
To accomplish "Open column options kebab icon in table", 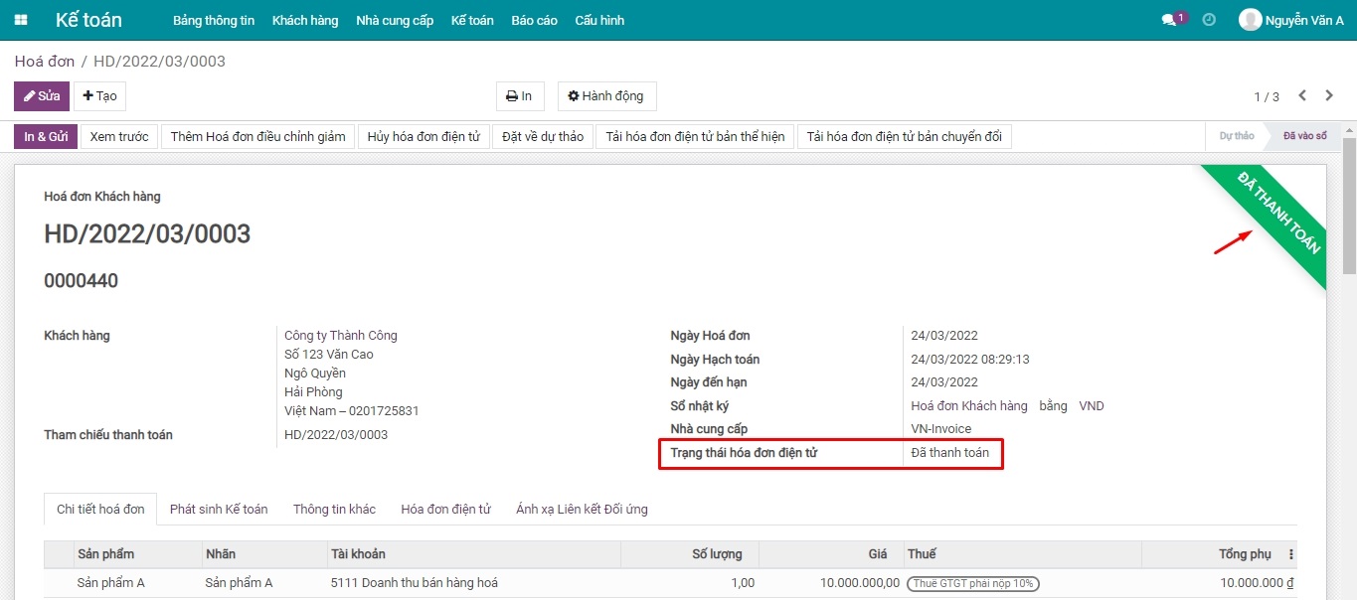I will (x=1291, y=554).
